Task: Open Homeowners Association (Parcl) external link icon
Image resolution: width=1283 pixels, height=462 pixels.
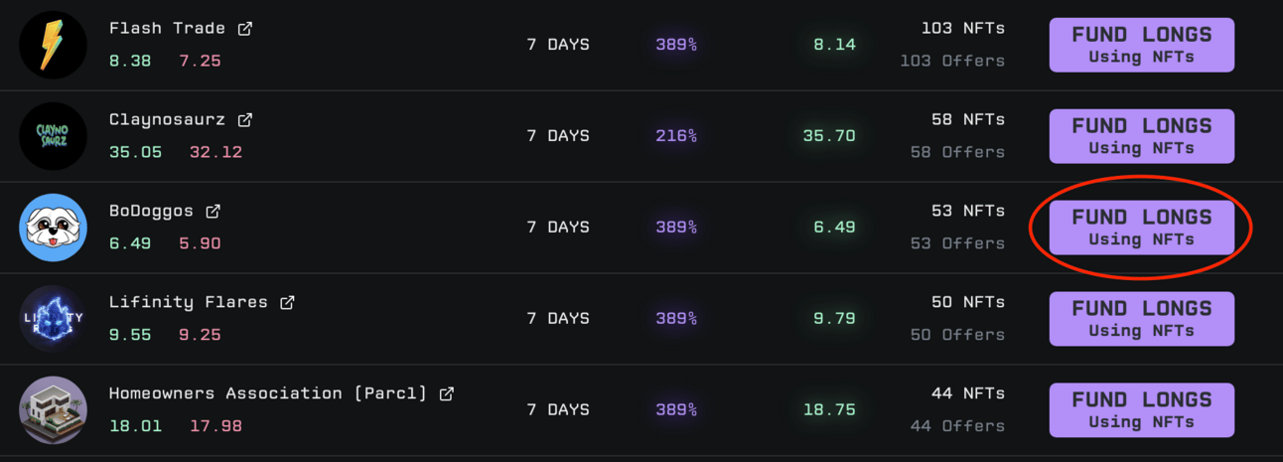Action: pos(447,393)
